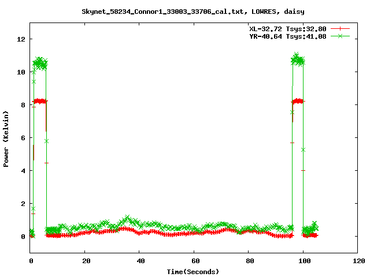
Task: Click the y-axis tick label 8
Action: click(23, 105)
